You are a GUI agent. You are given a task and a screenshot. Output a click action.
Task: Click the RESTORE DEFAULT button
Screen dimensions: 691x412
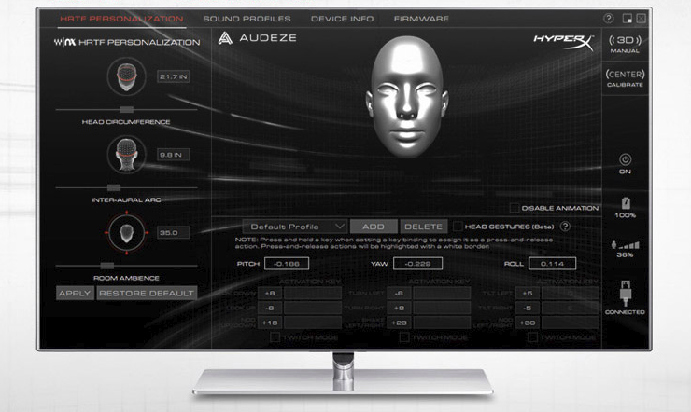pyautogui.click(x=147, y=293)
